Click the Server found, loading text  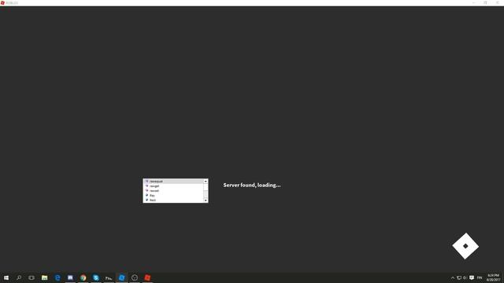(252, 186)
